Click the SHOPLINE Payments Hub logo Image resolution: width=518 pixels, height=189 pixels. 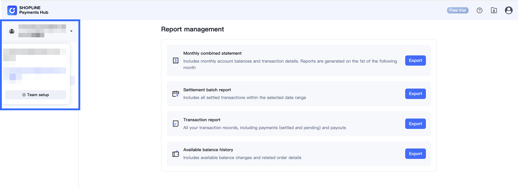pyautogui.click(x=28, y=10)
